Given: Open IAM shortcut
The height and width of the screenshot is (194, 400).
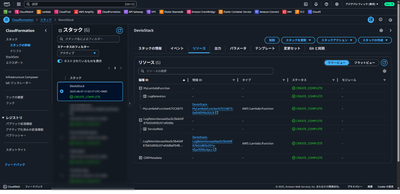Looking at the screenshot, I should (287, 12).
